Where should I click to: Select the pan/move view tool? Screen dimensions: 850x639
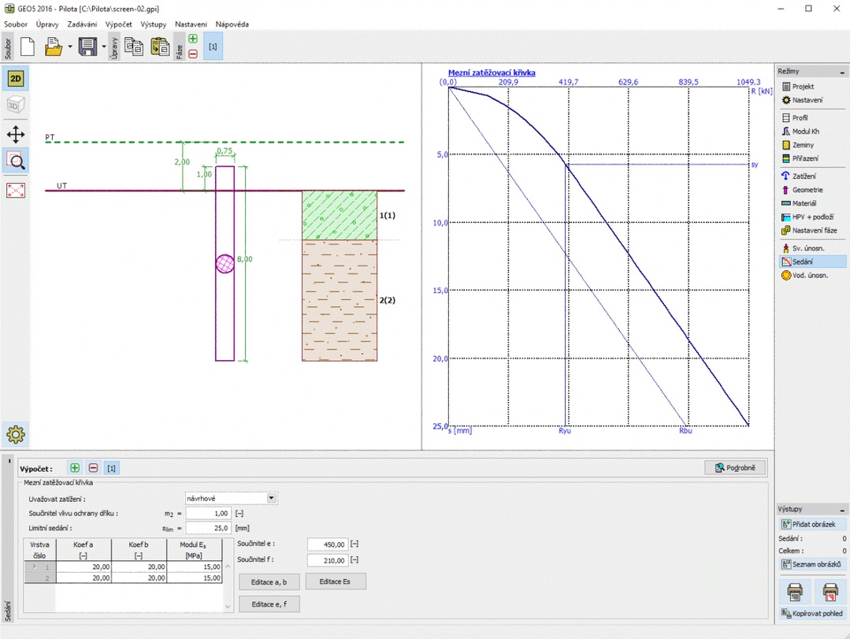click(16, 135)
